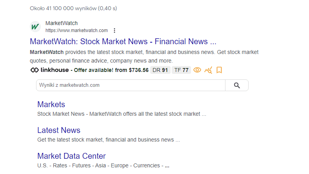Click the bold MarketWatch word in the snippet

[x=47, y=52]
